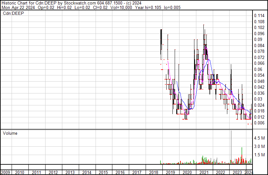
Task: Click the 0.096 price axis label
Action: coord(259,34)
